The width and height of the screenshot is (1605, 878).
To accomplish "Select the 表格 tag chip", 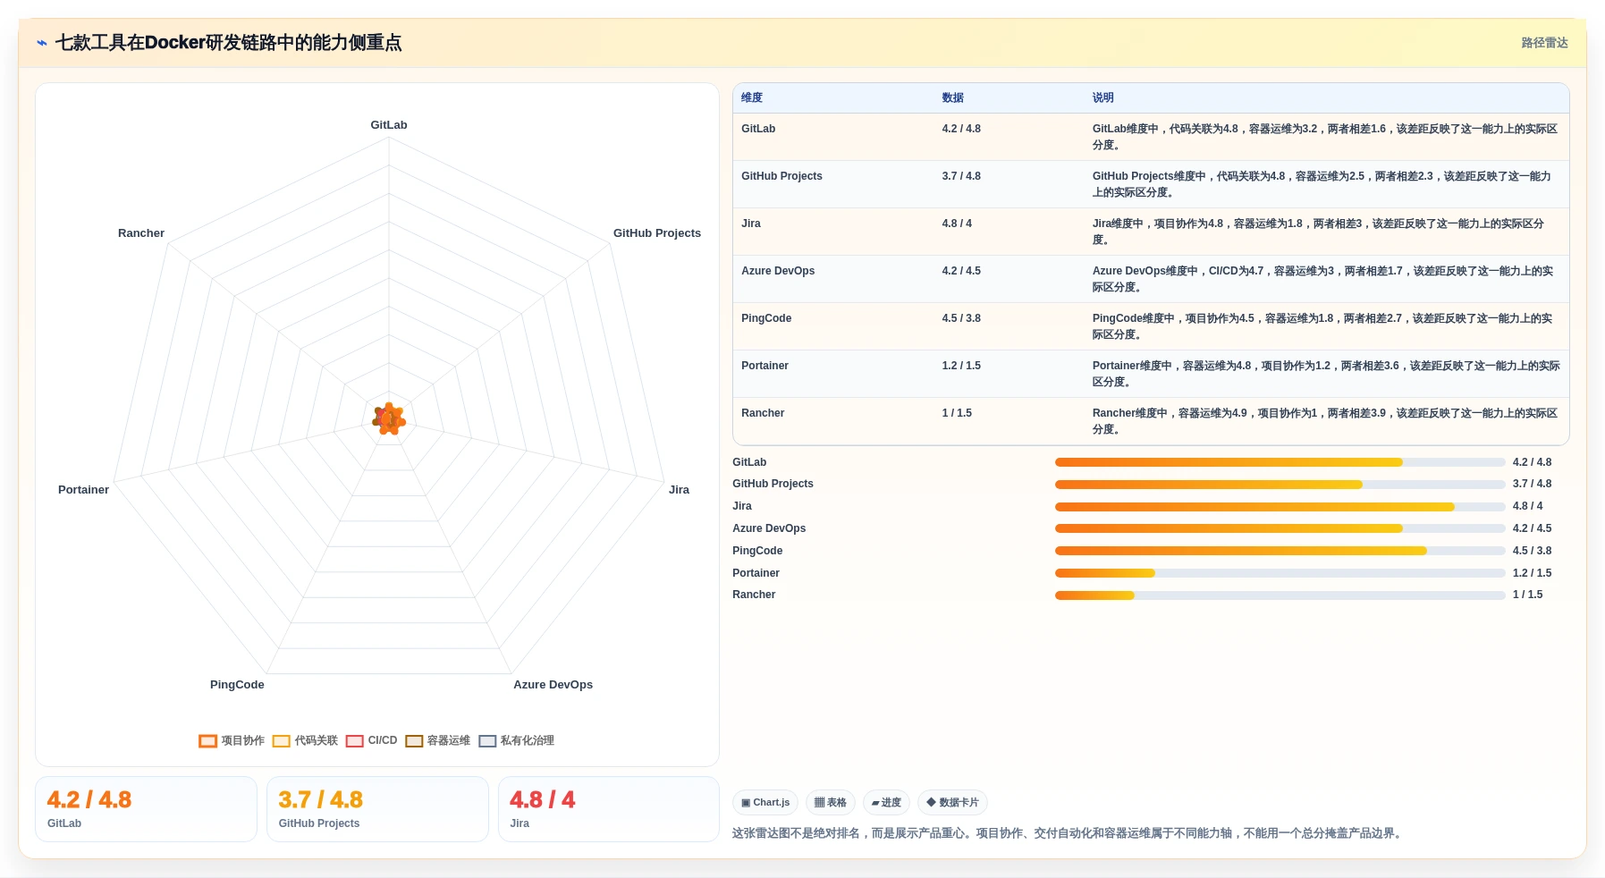I will coord(831,802).
